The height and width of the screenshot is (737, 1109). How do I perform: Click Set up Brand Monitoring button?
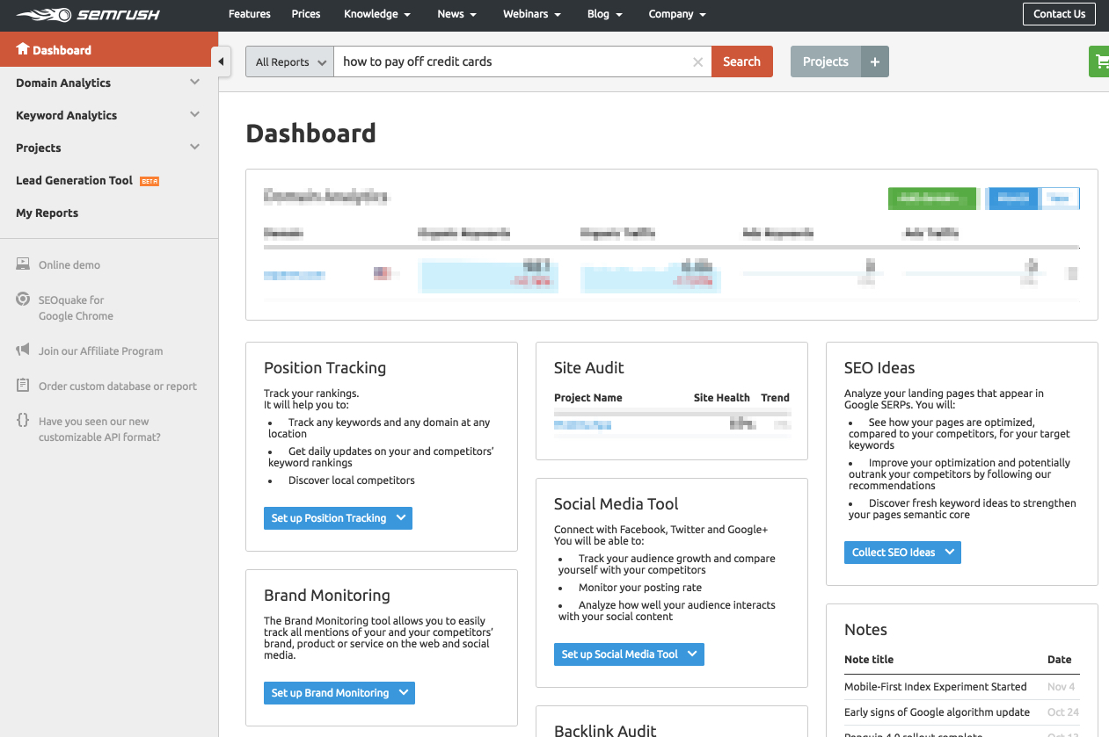point(339,693)
